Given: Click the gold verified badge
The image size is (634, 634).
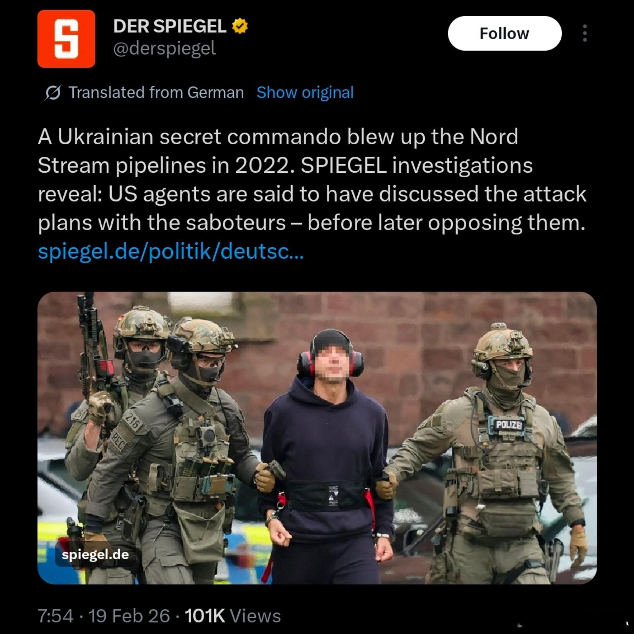Looking at the screenshot, I should click(240, 26).
